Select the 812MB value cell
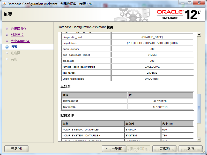The image size is (207, 155). (x=152, y=55)
